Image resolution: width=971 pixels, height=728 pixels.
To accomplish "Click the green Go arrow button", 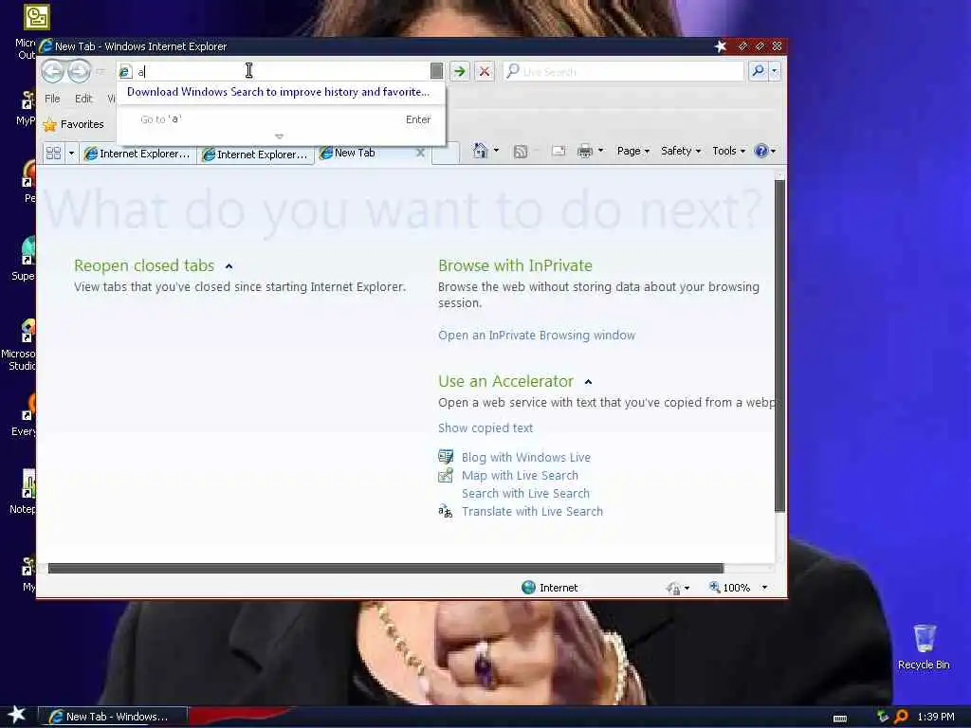I will coord(460,71).
